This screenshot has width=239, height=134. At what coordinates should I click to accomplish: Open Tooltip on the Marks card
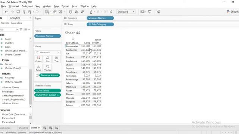[x=47, y=68]
